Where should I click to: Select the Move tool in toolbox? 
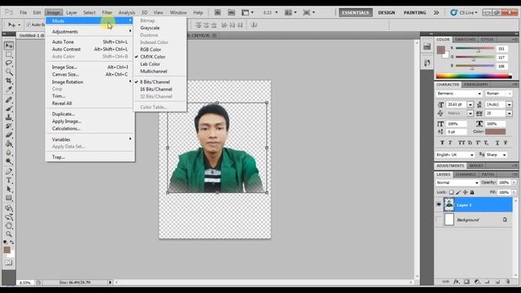coord(9,46)
